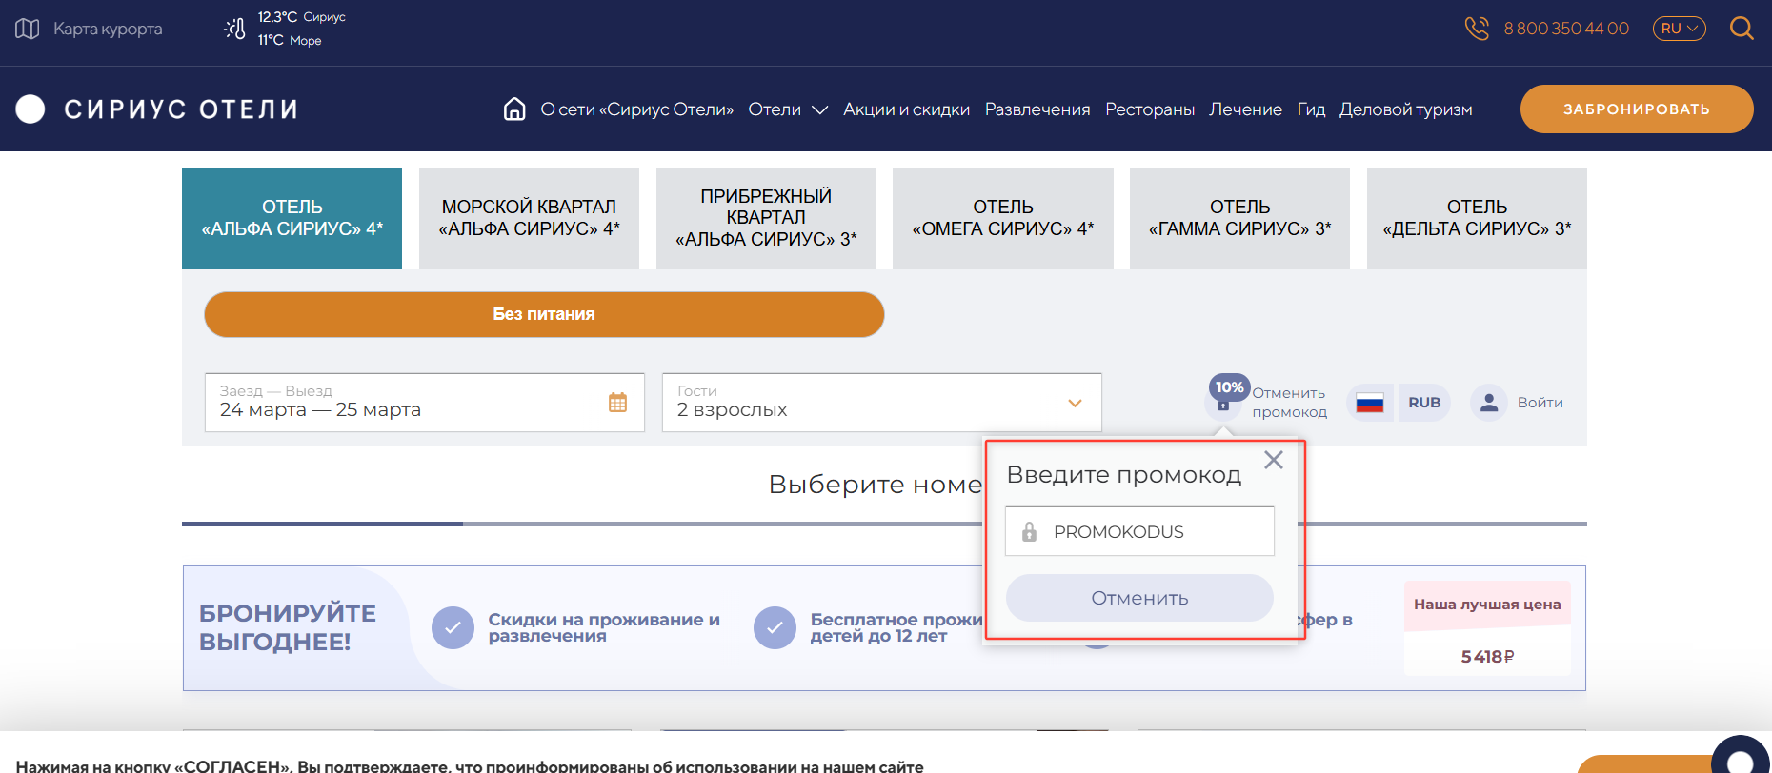Click the 12.3°C Сириус temperature text
This screenshot has width=1772, height=773.
(301, 17)
